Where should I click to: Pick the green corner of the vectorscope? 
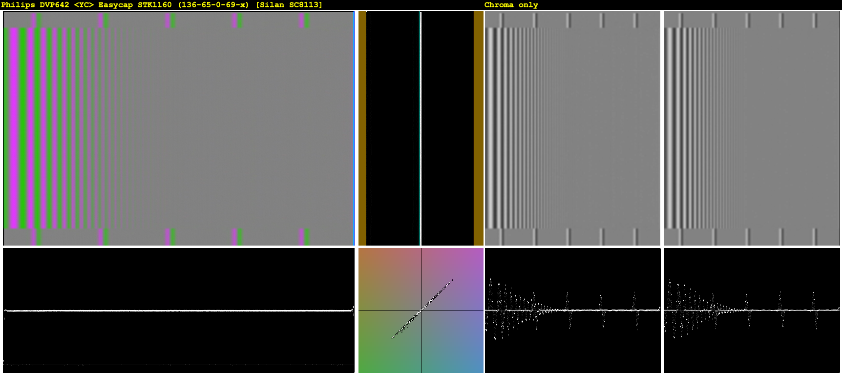tap(366, 366)
